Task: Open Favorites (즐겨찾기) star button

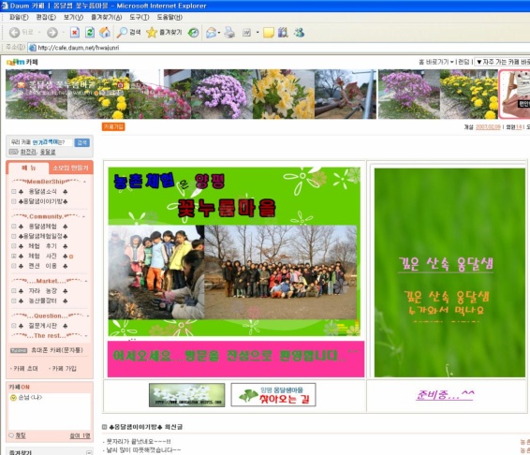Action: pyautogui.click(x=164, y=33)
